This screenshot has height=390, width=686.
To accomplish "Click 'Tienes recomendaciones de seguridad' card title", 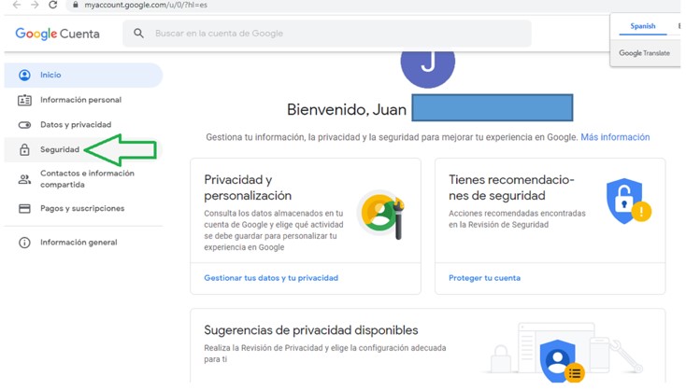I will pos(511,188).
